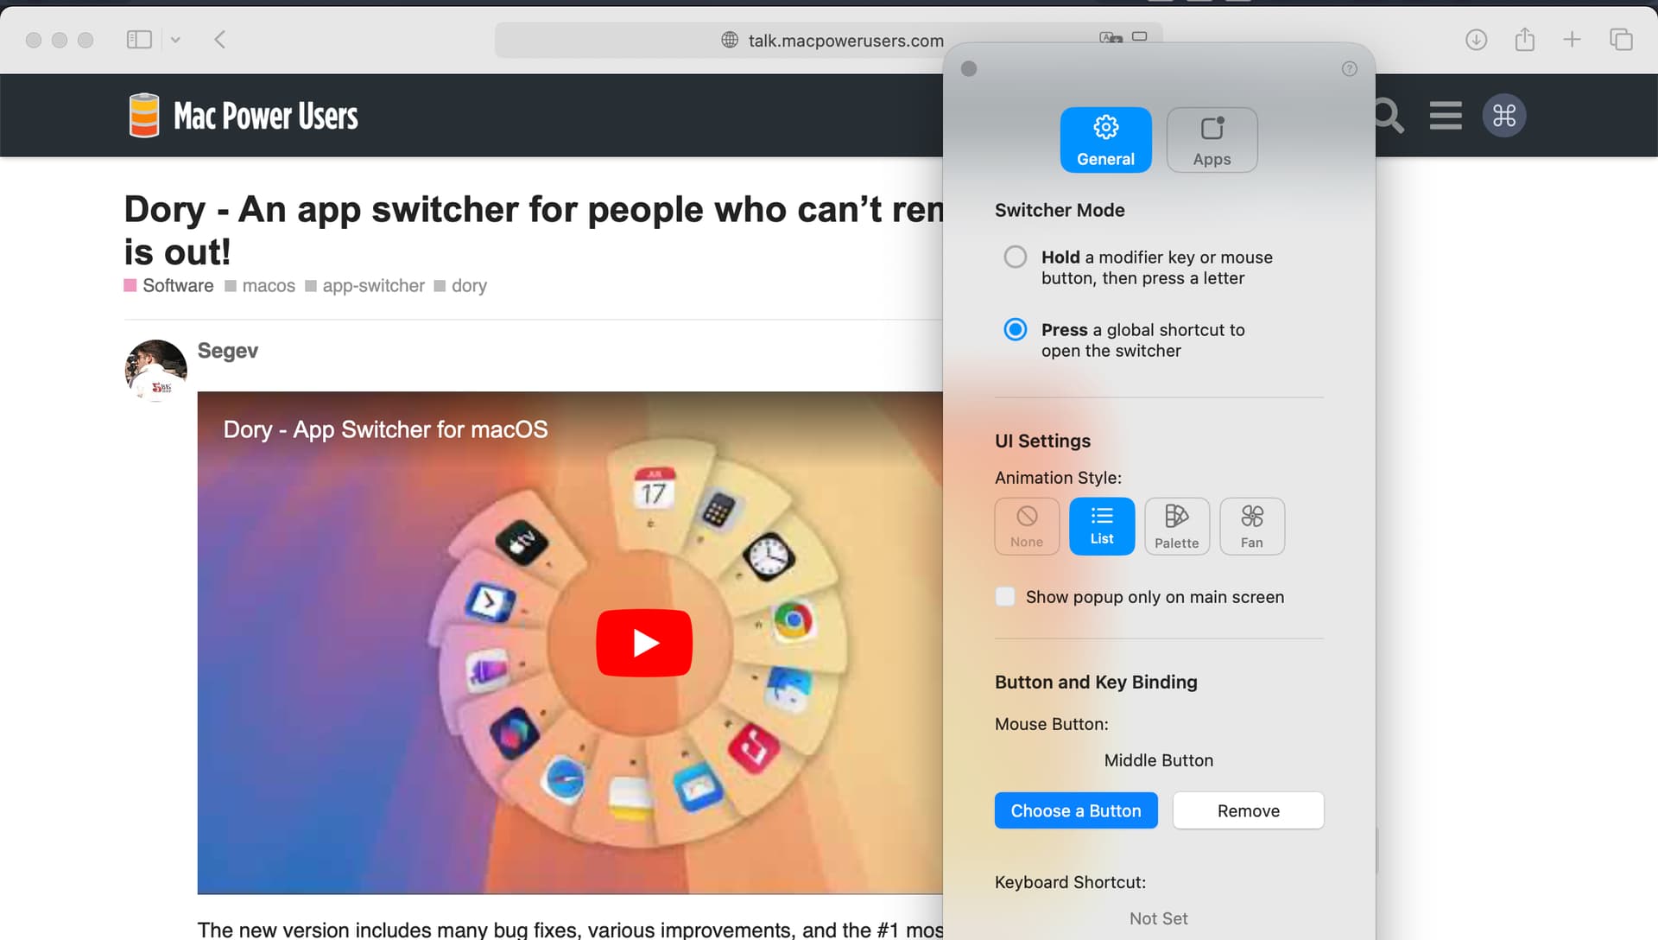Viewport: 1658px width, 940px height.
Task: Click the Safari address bar
Action: tap(829, 40)
